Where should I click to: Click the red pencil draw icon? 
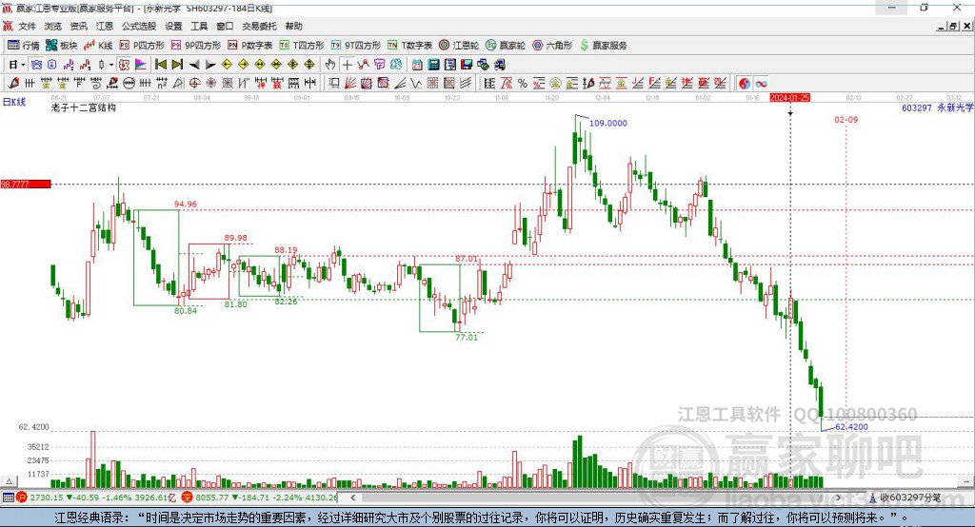pyautogui.click(x=13, y=84)
